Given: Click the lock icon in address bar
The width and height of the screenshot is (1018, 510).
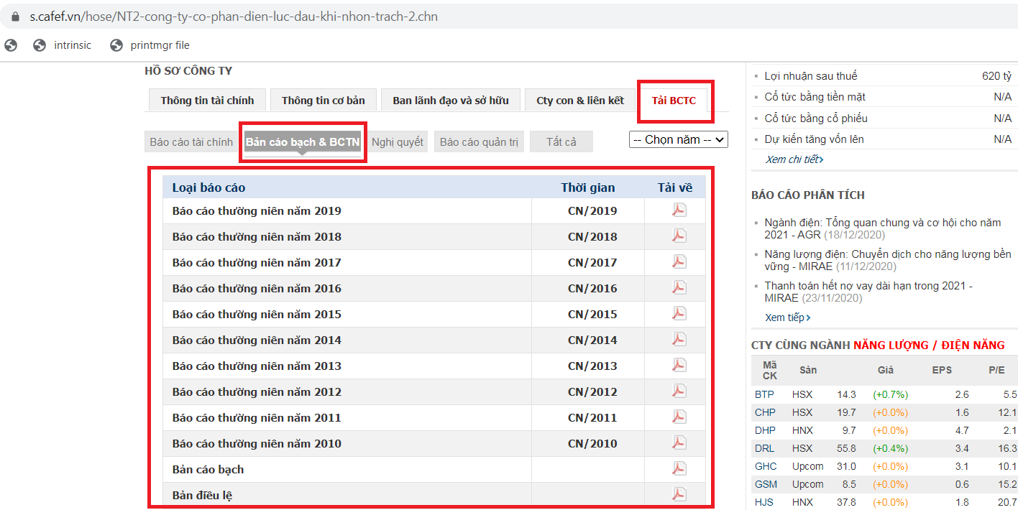Looking at the screenshot, I should [16, 16].
